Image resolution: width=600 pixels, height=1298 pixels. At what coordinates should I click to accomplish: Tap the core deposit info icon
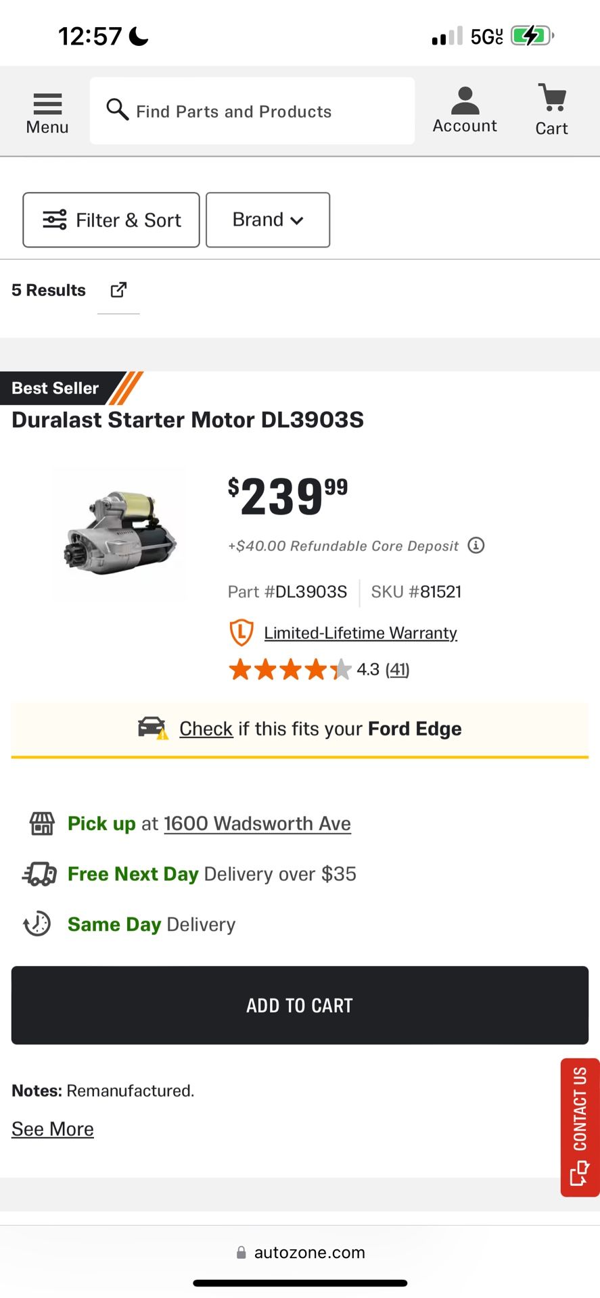click(x=476, y=546)
